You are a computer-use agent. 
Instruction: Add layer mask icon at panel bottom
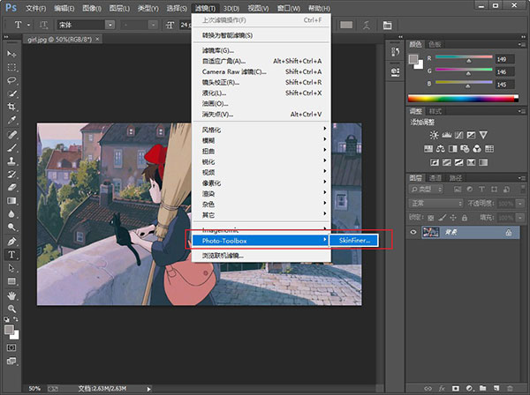[455, 388]
